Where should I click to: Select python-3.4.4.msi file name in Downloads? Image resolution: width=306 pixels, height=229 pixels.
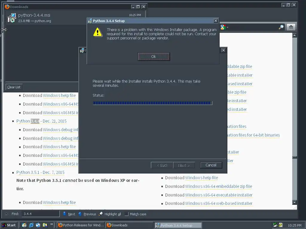click(x=34, y=15)
